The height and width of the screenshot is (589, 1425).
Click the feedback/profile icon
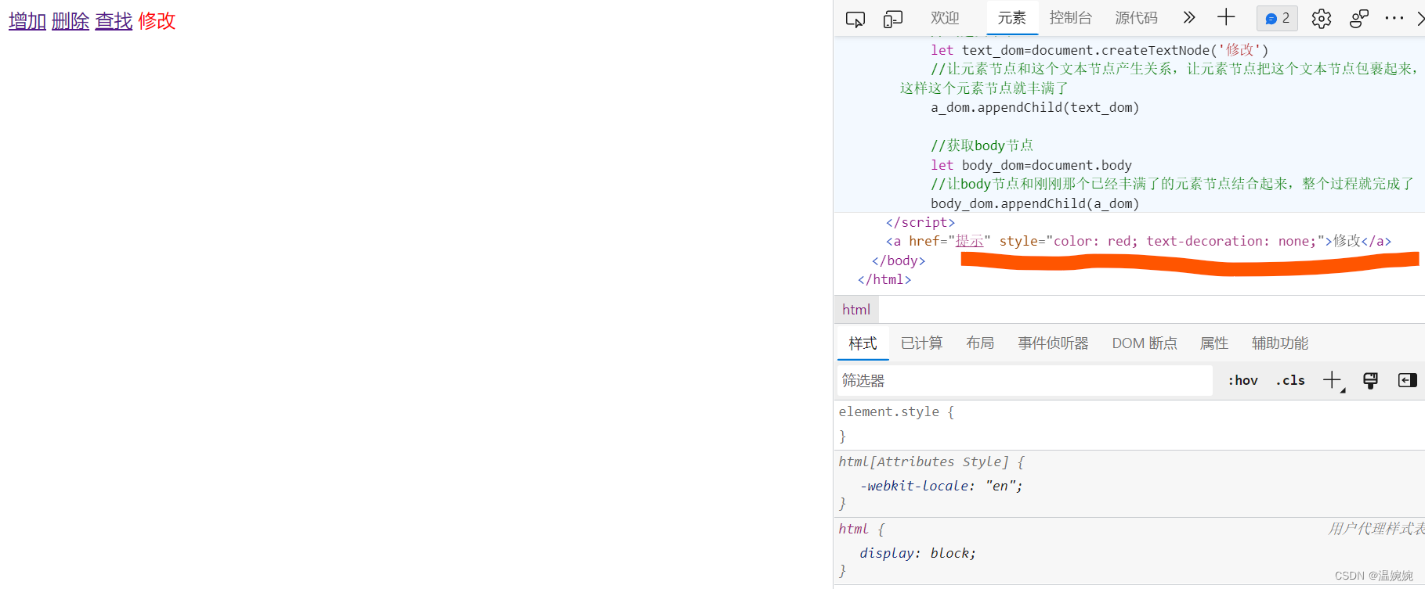[x=1359, y=19]
